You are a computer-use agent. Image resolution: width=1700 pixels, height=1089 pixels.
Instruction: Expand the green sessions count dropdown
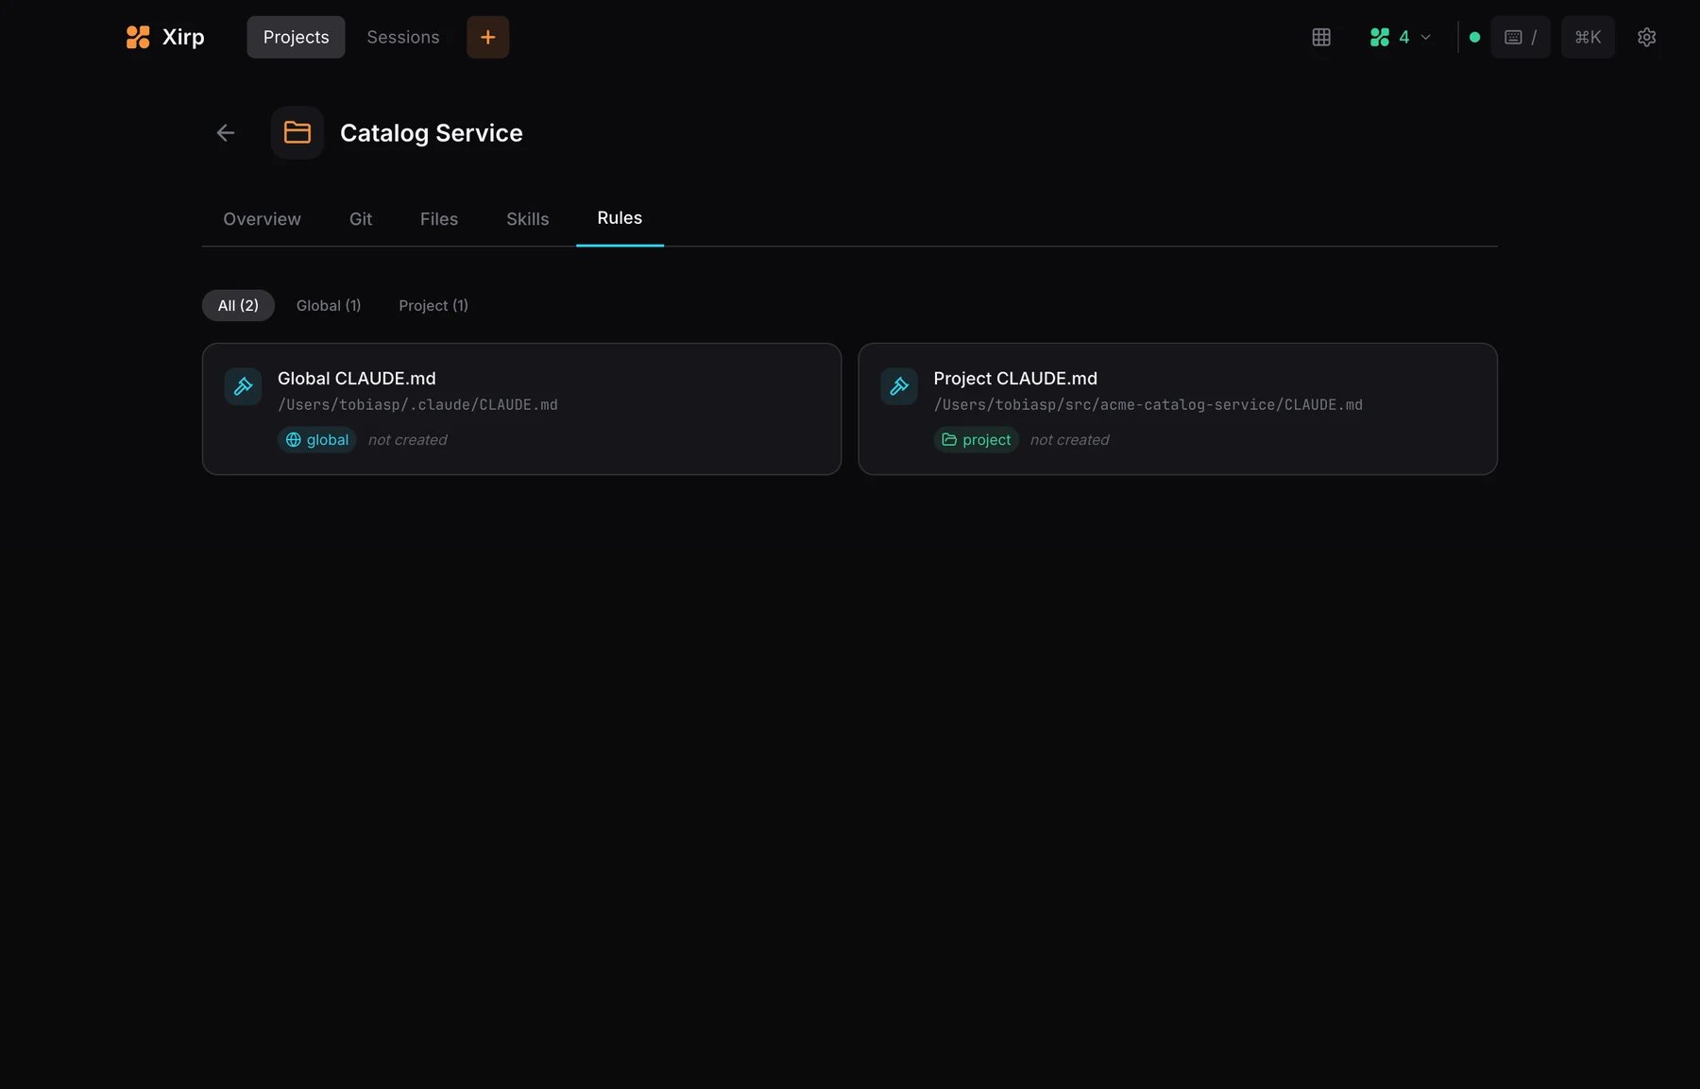1401,37
